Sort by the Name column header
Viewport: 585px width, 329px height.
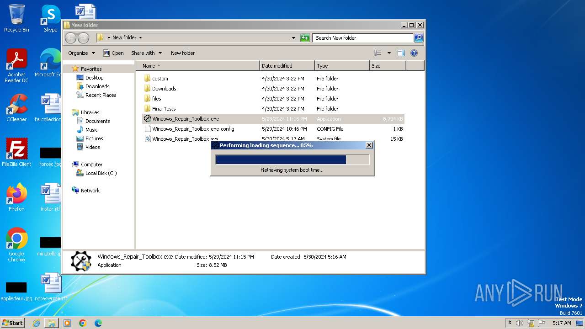pyautogui.click(x=198, y=66)
